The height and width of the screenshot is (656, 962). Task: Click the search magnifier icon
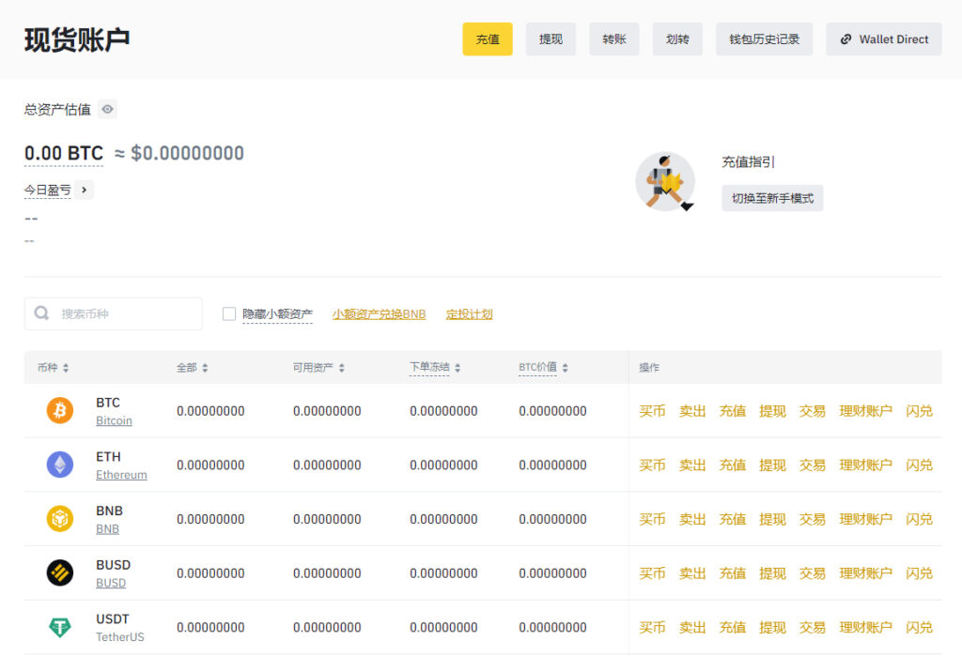tap(41, 313)
